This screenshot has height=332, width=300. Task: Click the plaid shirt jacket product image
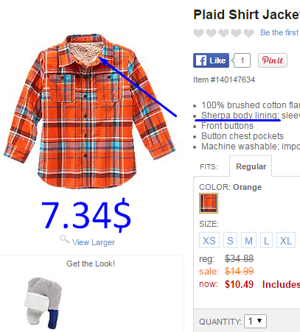point(90,111)
